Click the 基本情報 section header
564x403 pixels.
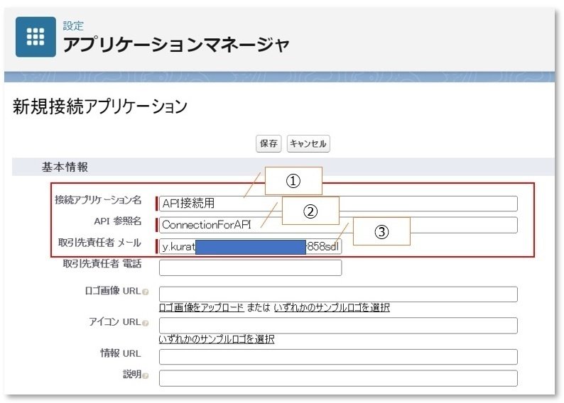point(65,167)
